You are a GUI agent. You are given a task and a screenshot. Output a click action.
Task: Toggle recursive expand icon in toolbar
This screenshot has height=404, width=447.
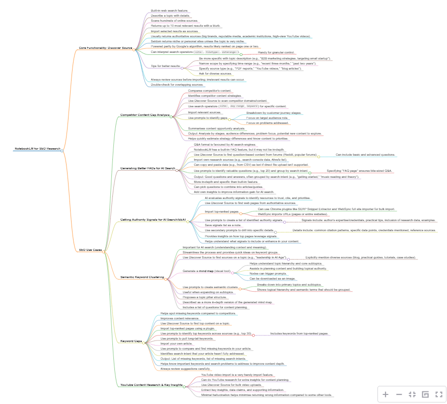click(425, 394)
